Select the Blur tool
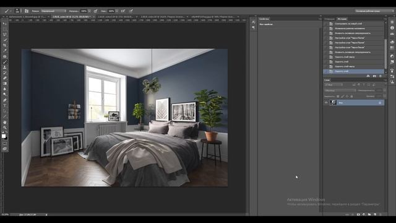 click(4, 89)
